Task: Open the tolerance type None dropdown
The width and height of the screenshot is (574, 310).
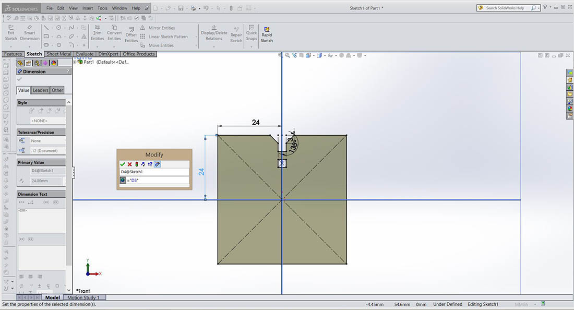Action: click(x=47, y=141)
